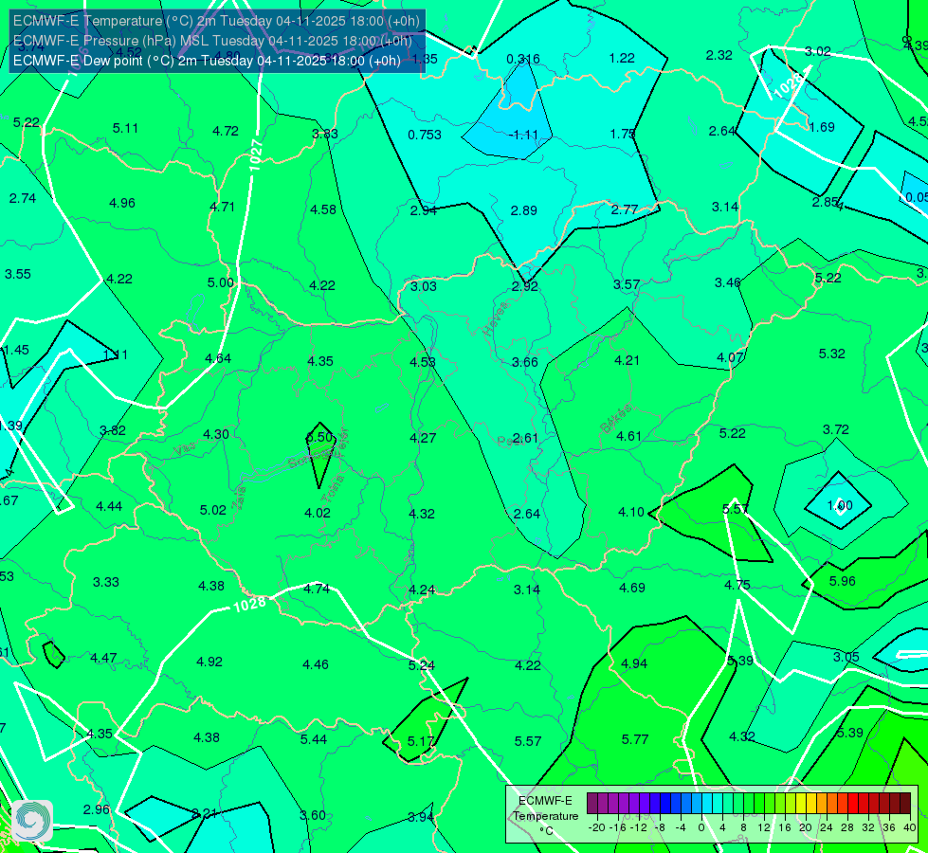Click the 5.00 temperature value

tap(221, 283)
